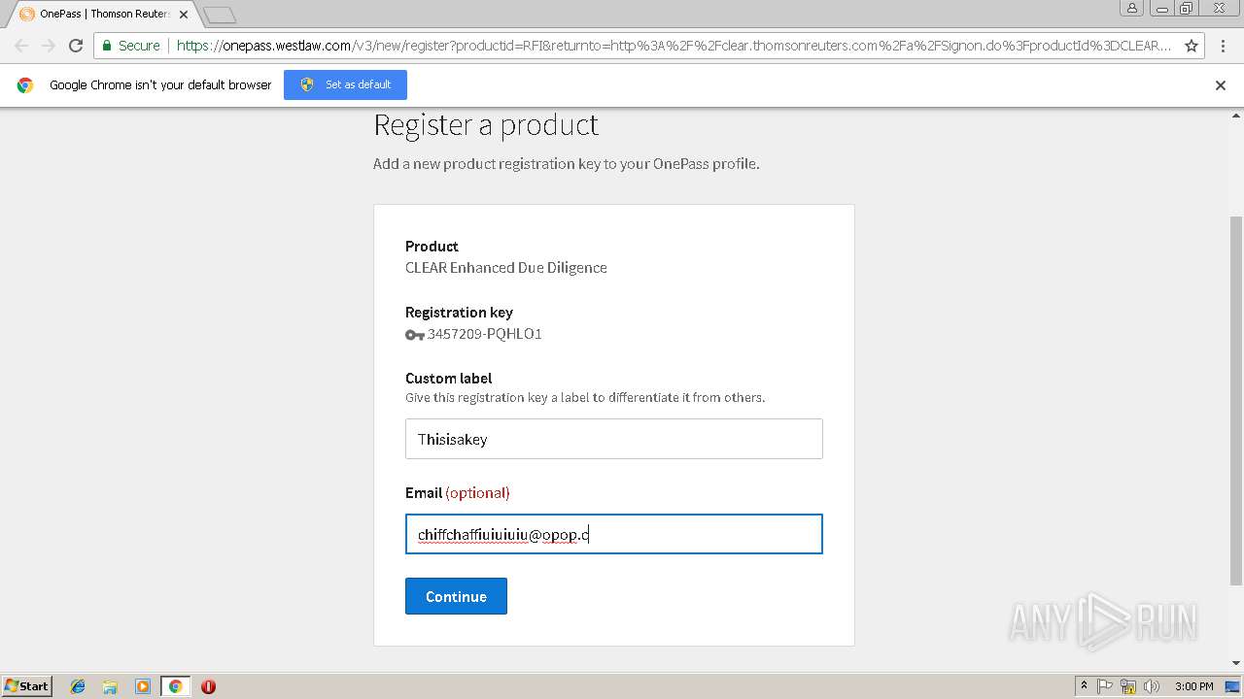
Task: Click the Register a product heading
Action: pyautogui.click(x=486, y=125)
